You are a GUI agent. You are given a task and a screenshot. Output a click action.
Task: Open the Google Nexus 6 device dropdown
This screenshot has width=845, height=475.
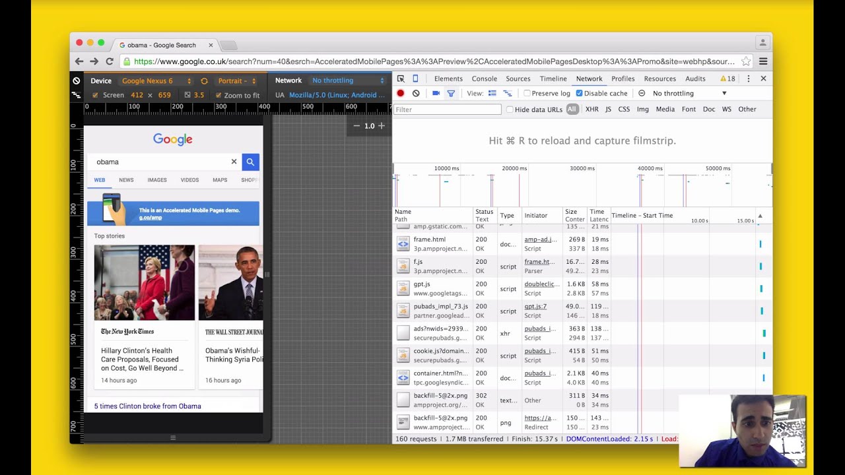pos(156,80)
